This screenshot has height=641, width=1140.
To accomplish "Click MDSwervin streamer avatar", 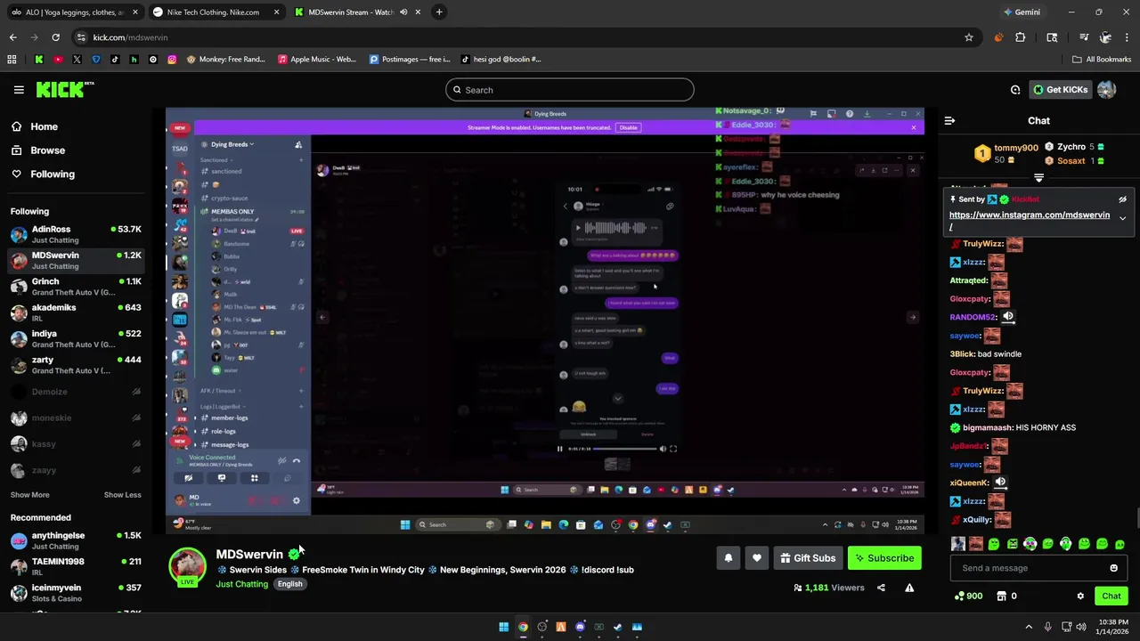I will 187,567.
